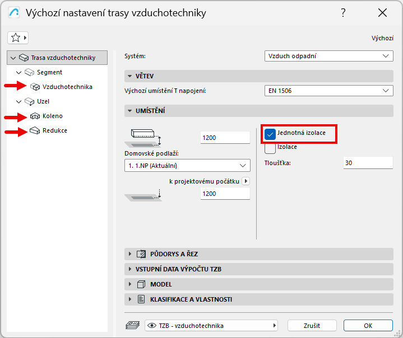Screen dimensions: 403x338
Task: Toggle eye visibility of TZB - vzduchotechnika layer
Action: tap(152, 326)
